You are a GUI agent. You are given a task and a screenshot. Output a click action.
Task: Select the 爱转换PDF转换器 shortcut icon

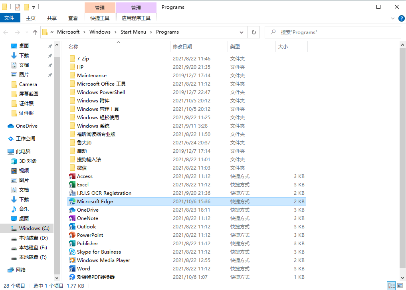click(x=72, y=277)
